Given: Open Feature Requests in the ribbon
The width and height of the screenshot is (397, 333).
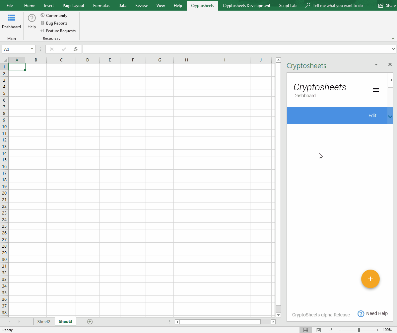Looking at the screenshot, I should click(x=58, y=31).
